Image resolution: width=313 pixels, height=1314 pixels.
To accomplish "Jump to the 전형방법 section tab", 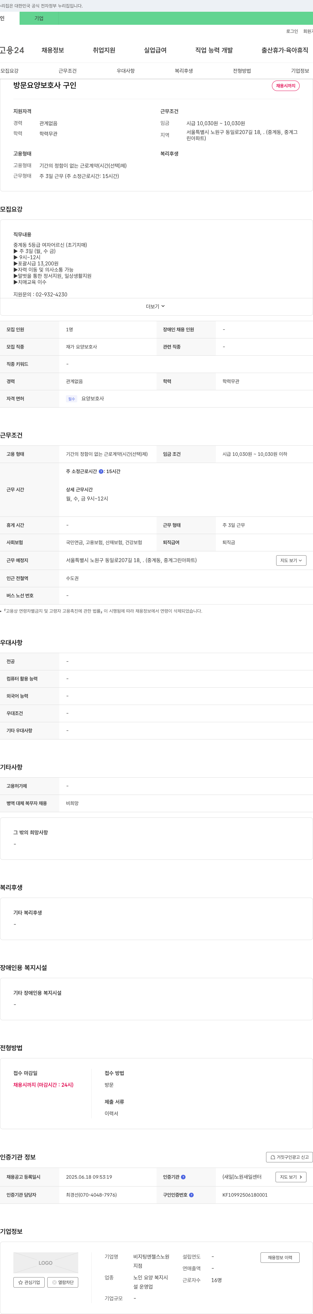I will click(x=242, y=71).
